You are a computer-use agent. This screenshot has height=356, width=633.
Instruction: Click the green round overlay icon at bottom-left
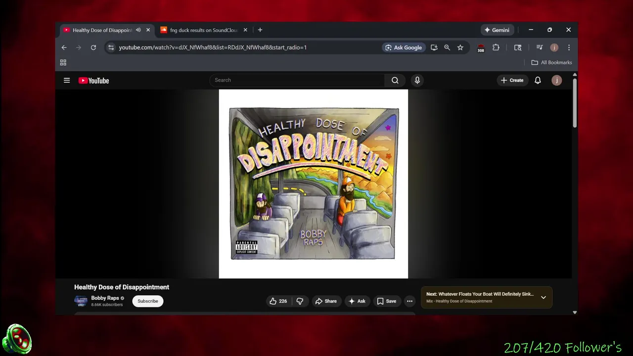point(17,339)
